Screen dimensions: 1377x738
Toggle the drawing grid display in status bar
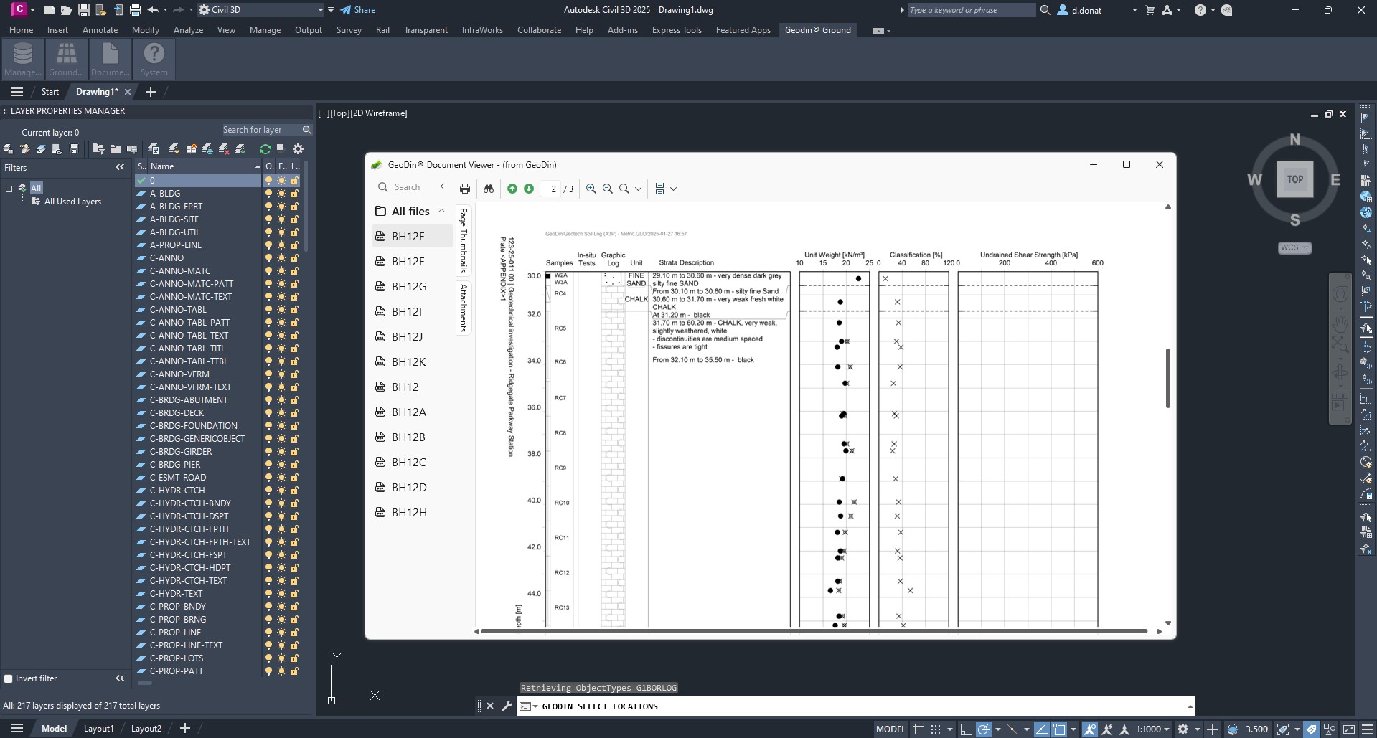coord(918,729)
